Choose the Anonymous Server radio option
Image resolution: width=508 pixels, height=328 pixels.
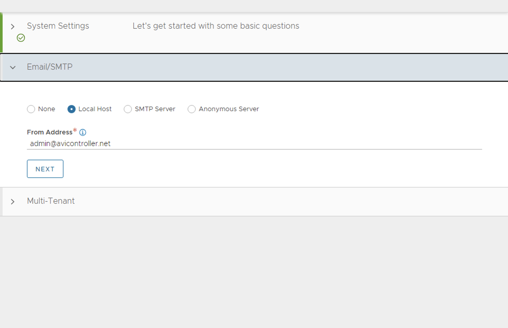click(192, 109)
